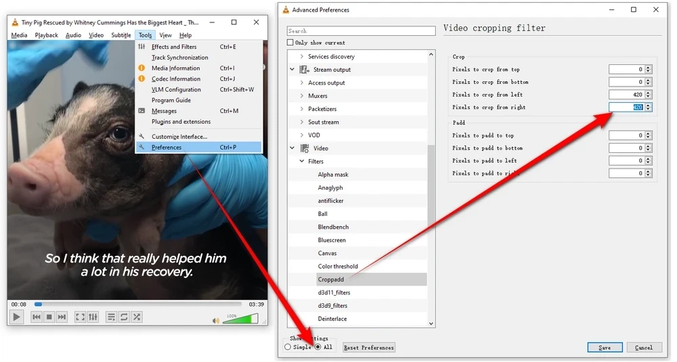The image size is (677, 362).
Task: Skip to next media track icon
Action: coord(62,317)
